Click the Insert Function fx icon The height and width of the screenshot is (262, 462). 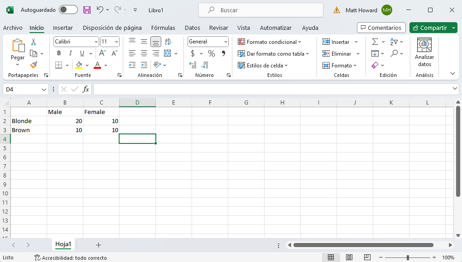pyautogui.click(x=86, y=89)
